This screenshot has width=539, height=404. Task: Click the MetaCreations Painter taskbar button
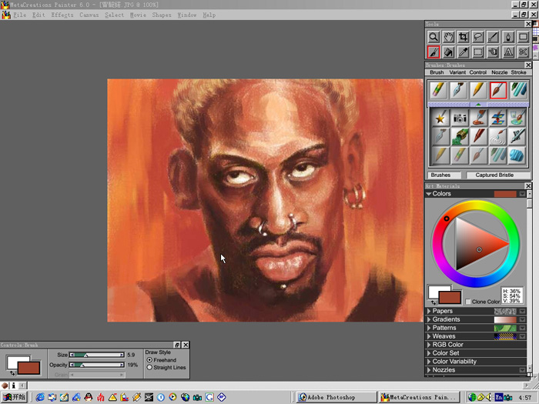[x=419, y=397]
